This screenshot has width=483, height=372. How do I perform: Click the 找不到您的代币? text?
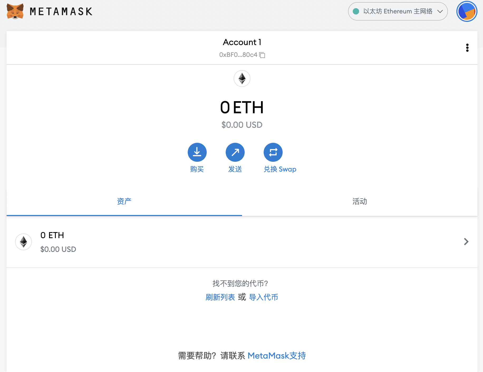point(240,283)
